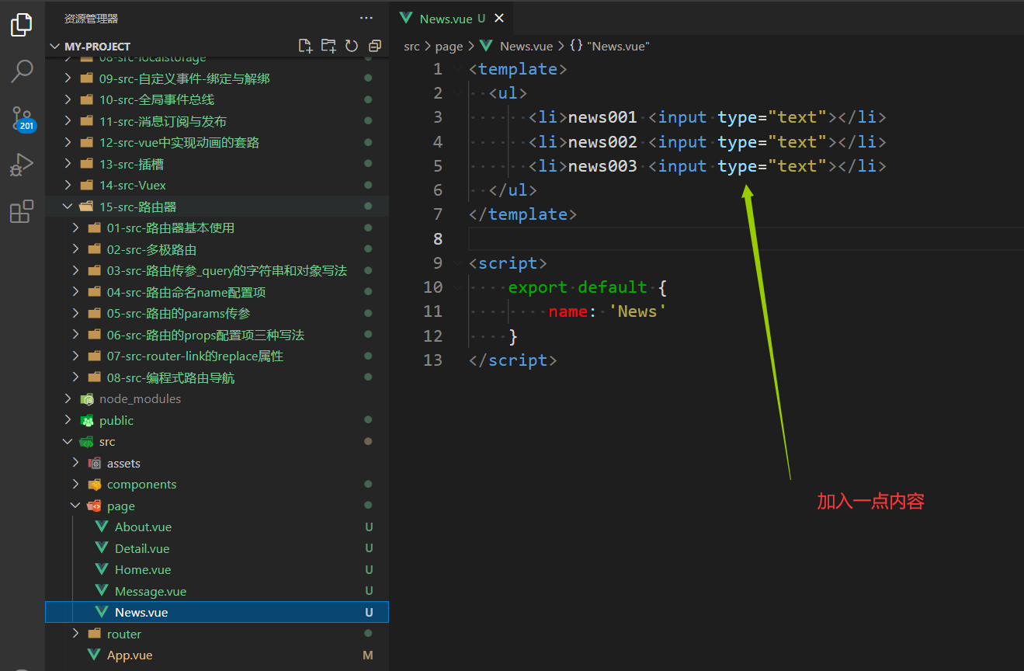Viewport: 1024px width, 671px height.
Task: Expand folder 07-src-router-link的replace属性
Action: coord(217,356)
